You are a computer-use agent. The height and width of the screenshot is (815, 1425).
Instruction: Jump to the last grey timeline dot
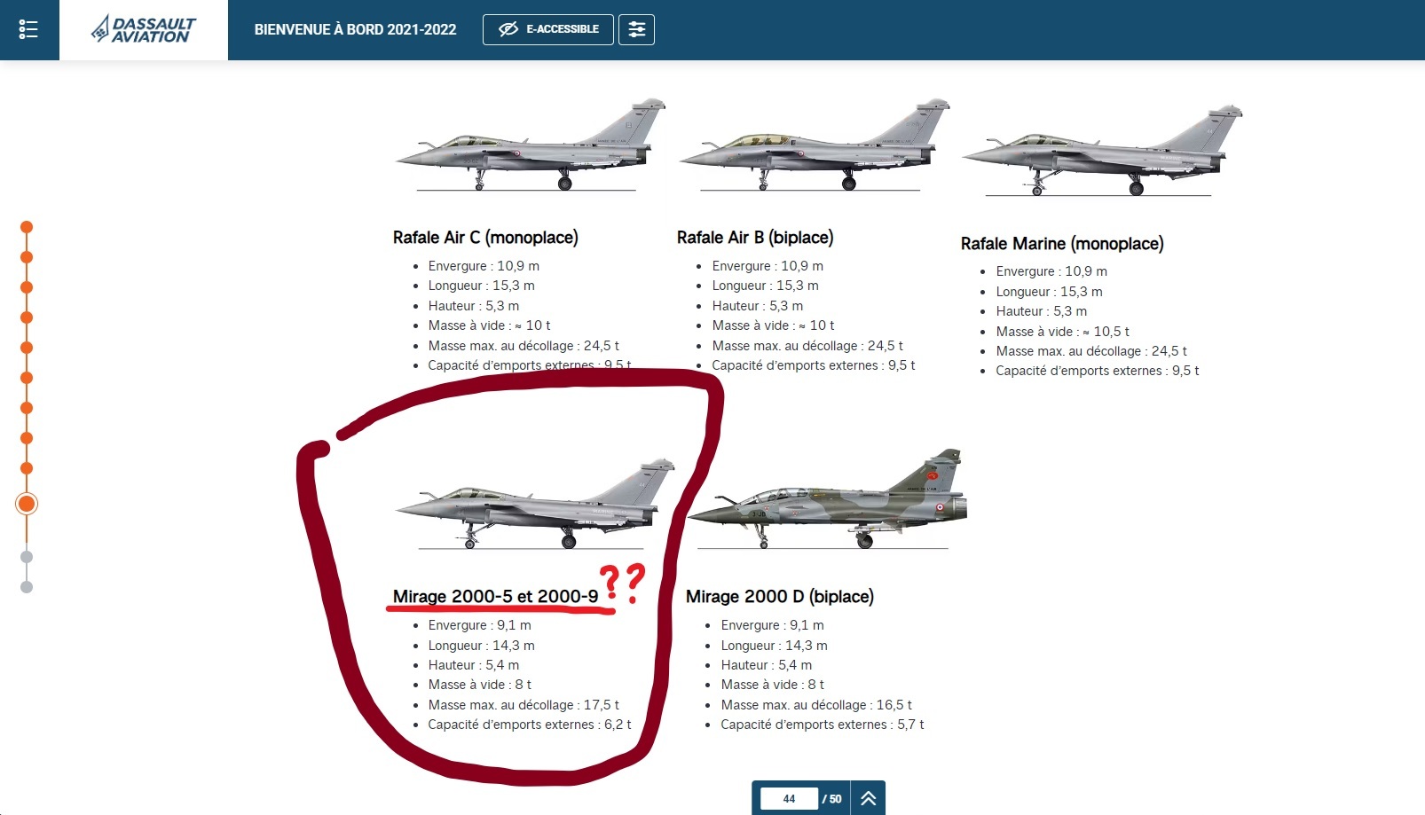[x=27, y=587]
